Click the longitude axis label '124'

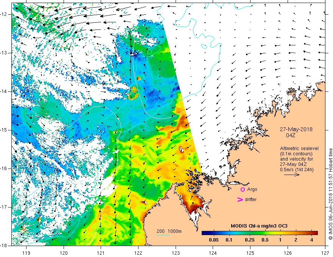coord(213,253)
